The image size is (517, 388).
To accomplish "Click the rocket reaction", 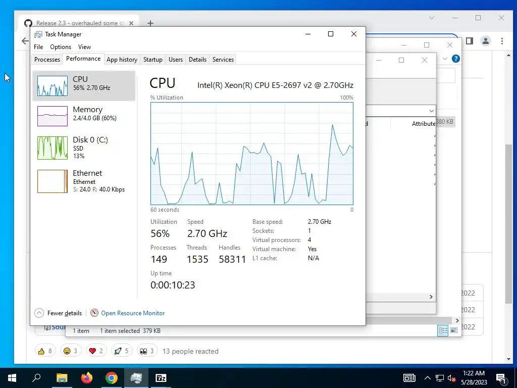I will pos(121,351).
